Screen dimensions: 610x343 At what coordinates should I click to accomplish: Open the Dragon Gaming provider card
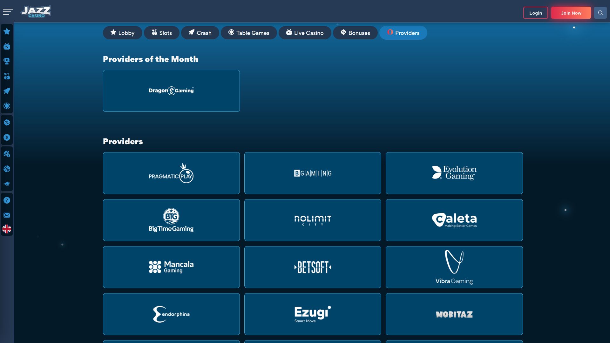click(171, 91)
